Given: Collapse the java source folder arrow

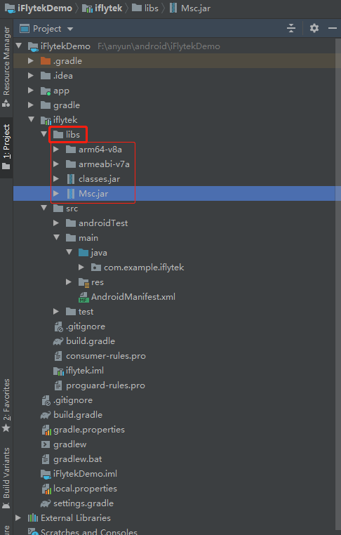Looking at the screenshot, I should 69,252.
